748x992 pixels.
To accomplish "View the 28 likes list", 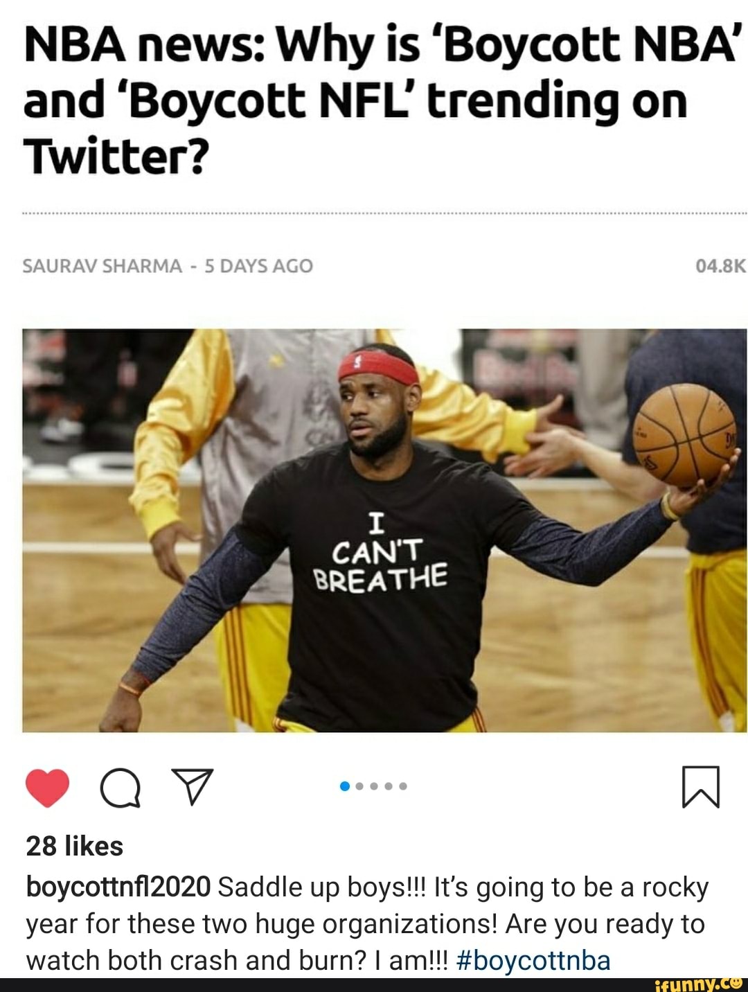I will click(x=74, y=847).
